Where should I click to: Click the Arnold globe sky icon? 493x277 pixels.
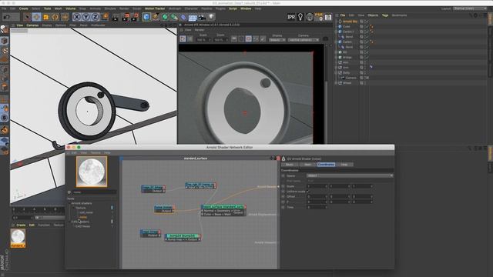coord(310,17)
